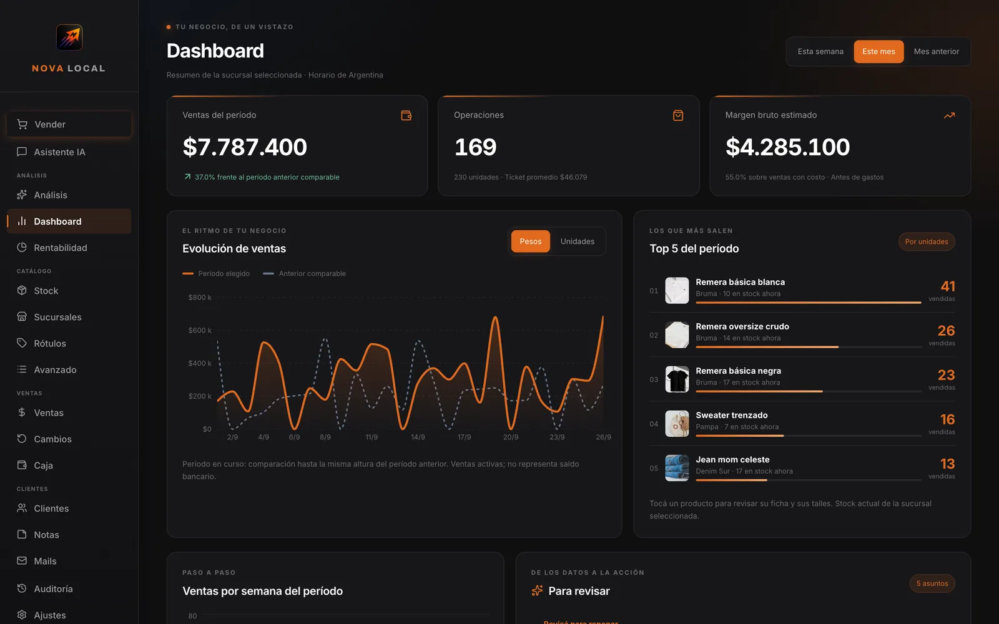Open Avanzado list icon
Screen dimensions: 999x624
pyautogui.click(x=22, y=369)
